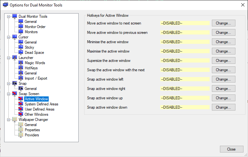This screenshot has width=248, height=157.
Task: Click the 'Maximise the active window' label
Action: [108, 51]
